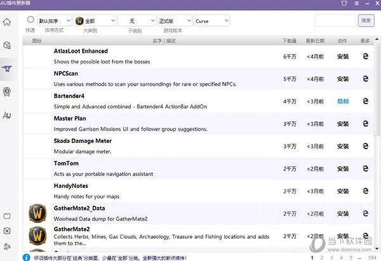Open GatherMate2_Data web page icon
This screenshot has width=381, height=261.
365,213
